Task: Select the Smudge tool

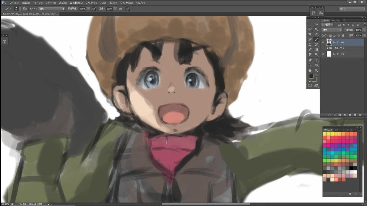Action: (310, 55)
